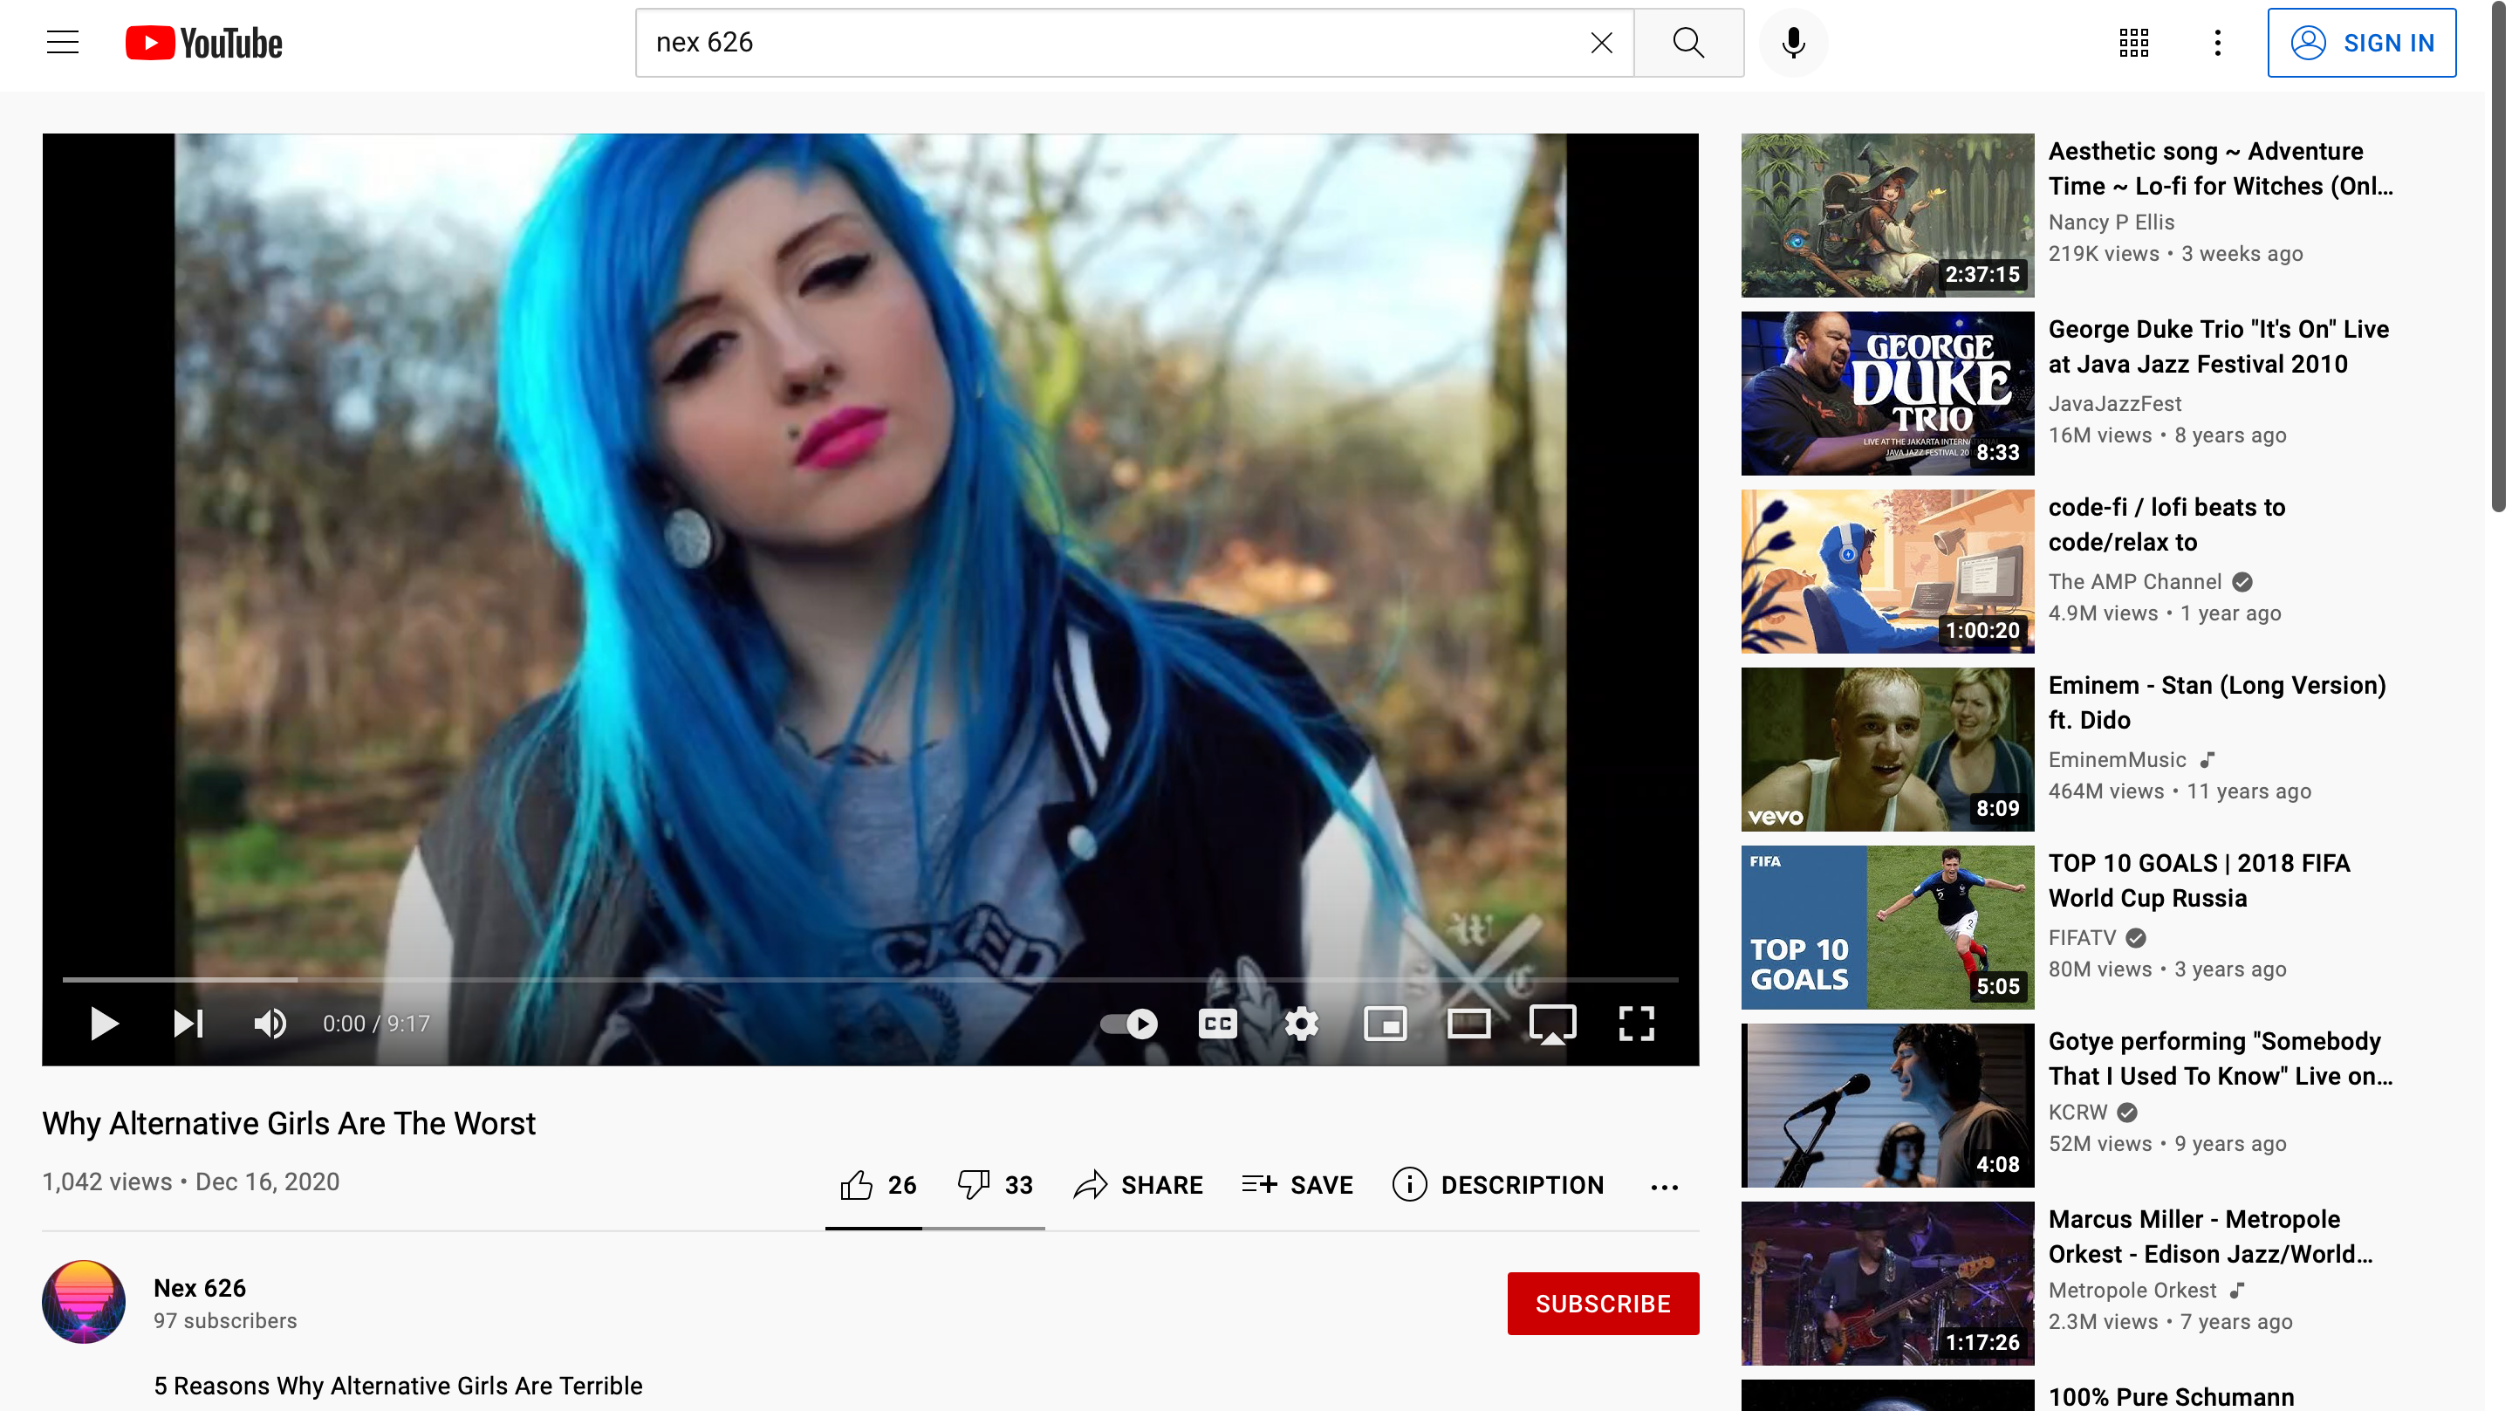Visit the FIFATV channel
2512x1411 pixels.
coord(2082,938)
